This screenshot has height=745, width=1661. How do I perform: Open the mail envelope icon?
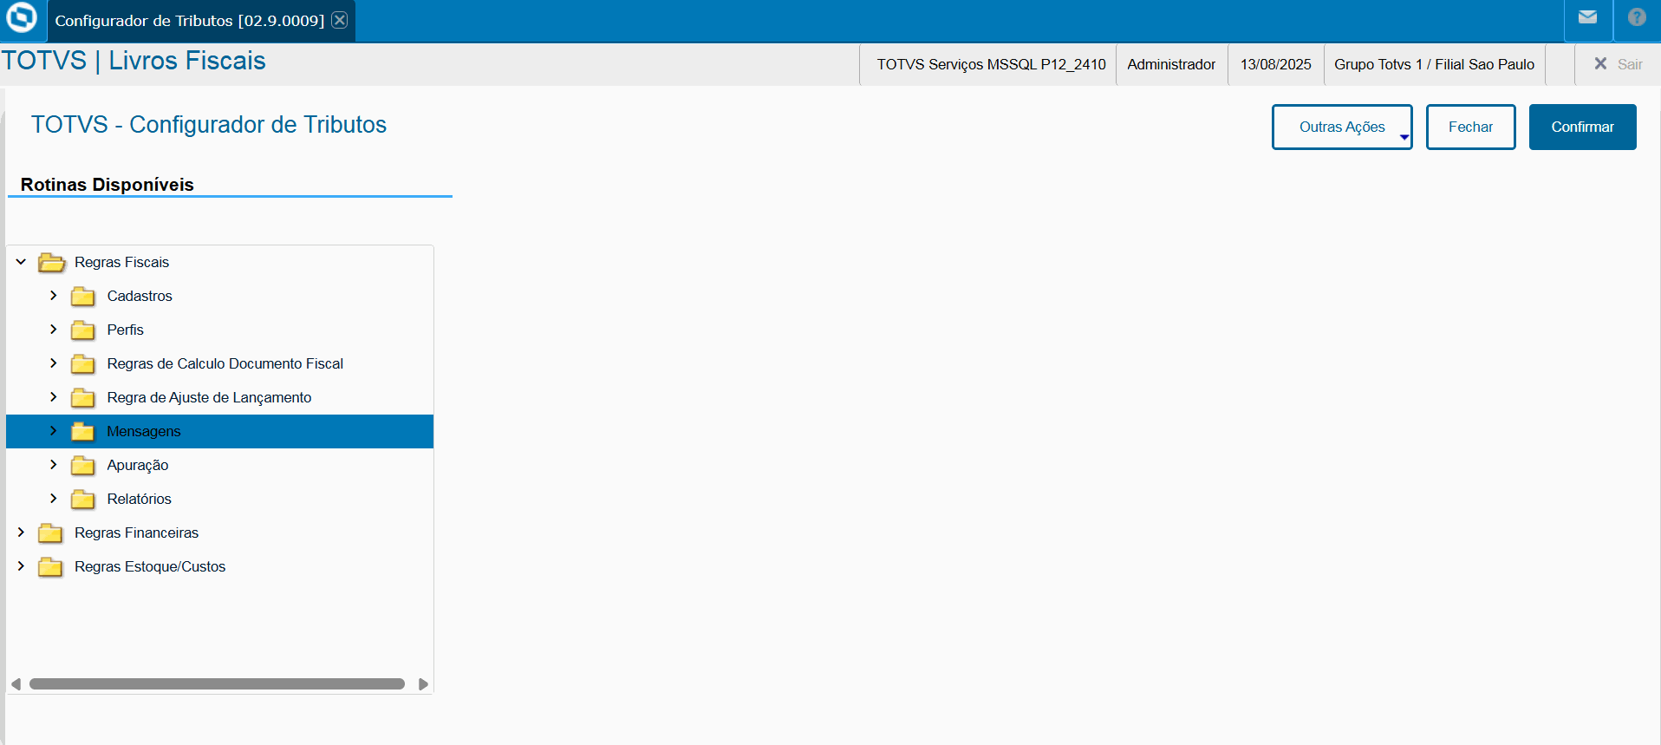(1587, 17)
